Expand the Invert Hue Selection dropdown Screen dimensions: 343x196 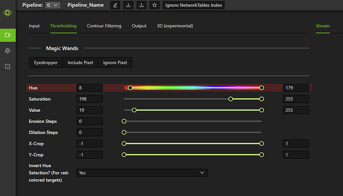pos(142,173)
